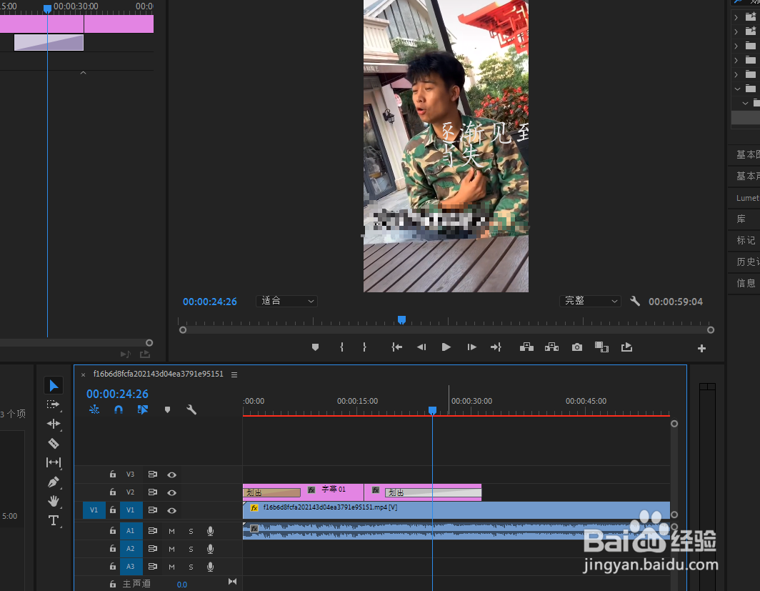760x591 pixels.
Task: Select the Type tool
Action: [x=54, y=521]
